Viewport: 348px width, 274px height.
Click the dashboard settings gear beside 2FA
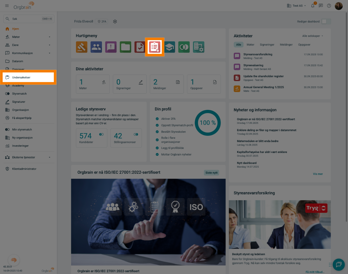tap(115, 22)
